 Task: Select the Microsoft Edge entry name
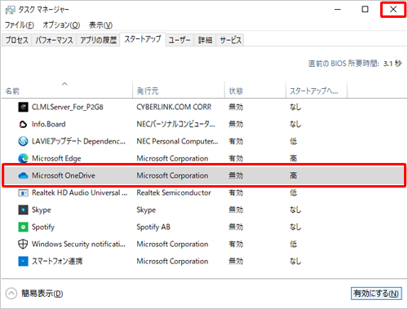pos(56,158)
